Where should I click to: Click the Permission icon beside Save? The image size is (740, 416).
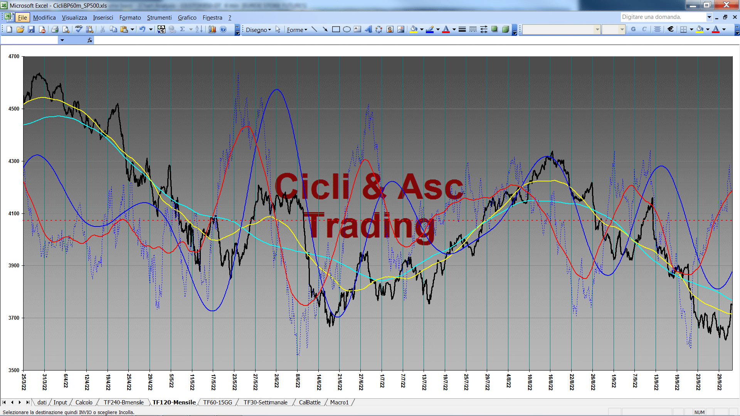click(x=42, y=30)
